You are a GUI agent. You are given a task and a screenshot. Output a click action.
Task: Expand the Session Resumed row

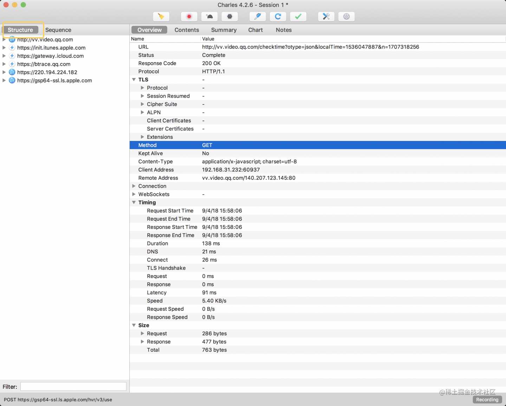(142, 96)
